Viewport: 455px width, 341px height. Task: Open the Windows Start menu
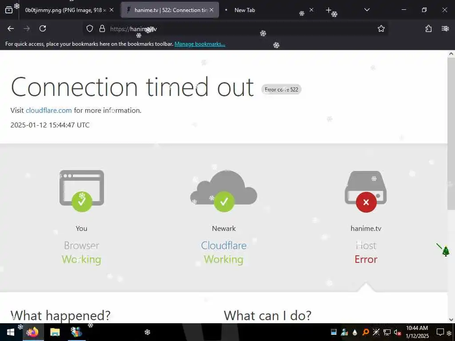[x=11, y=332]
